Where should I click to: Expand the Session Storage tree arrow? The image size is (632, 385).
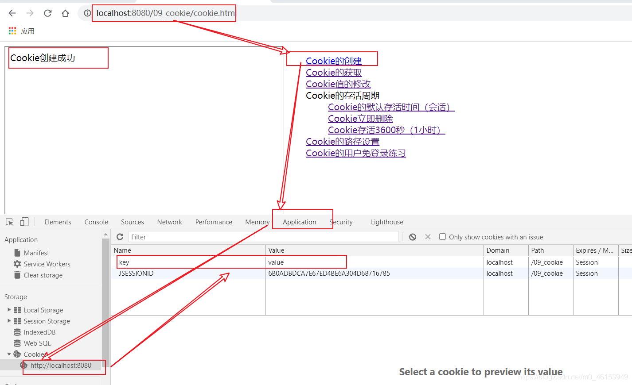(9, 321)
